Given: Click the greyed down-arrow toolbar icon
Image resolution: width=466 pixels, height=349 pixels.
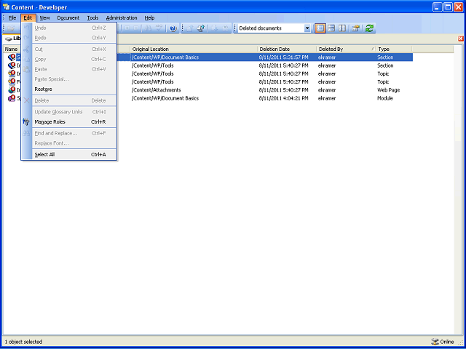Looking at the screenshot, I should point(216,28).
